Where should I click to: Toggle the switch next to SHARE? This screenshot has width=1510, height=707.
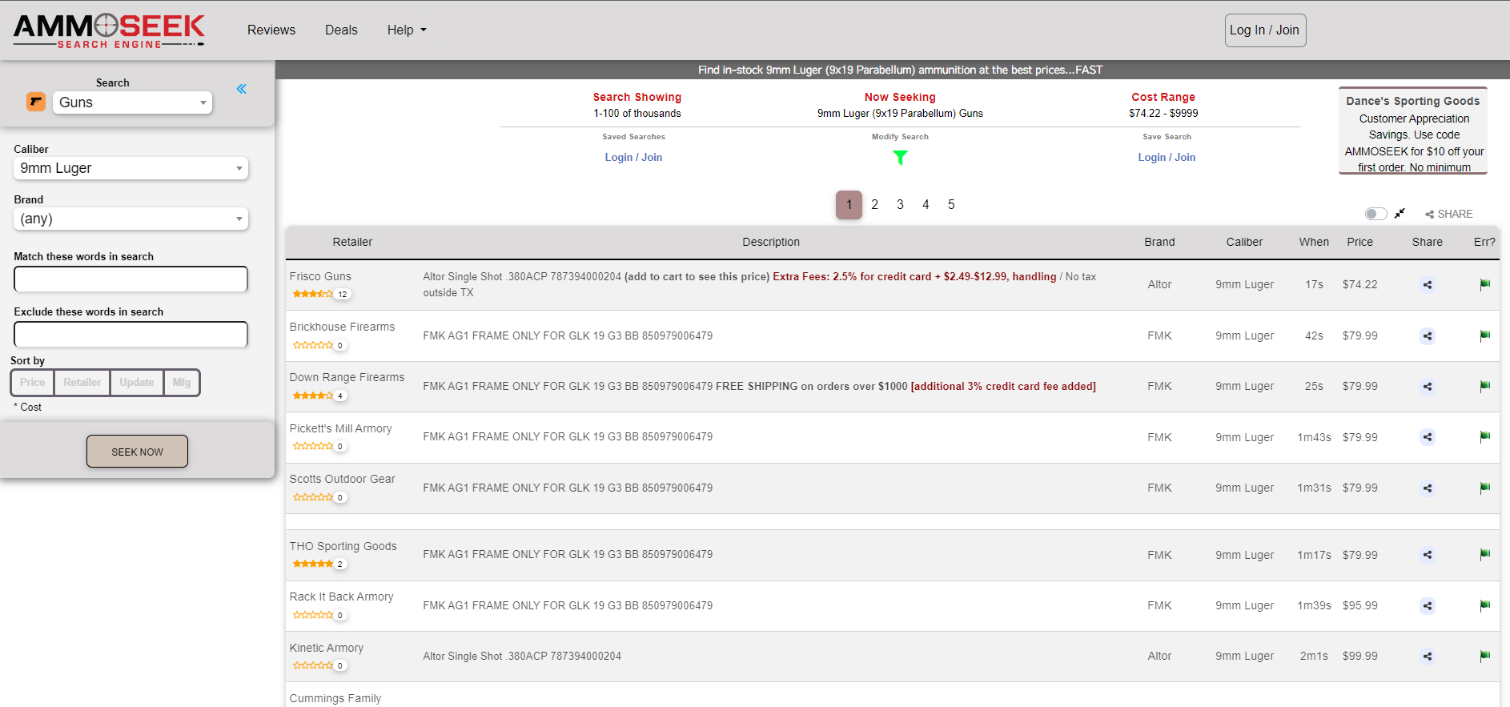1375,214
